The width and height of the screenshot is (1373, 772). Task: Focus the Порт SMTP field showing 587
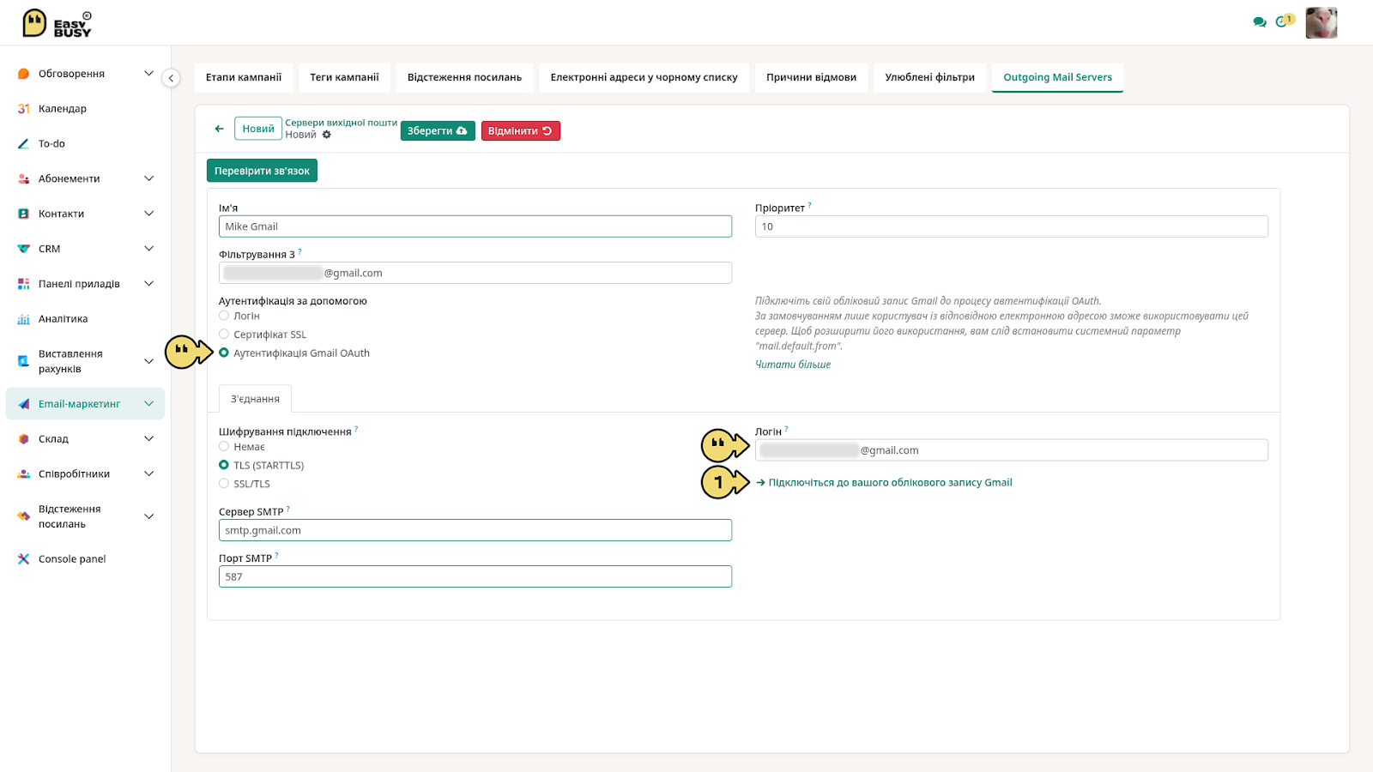(475, 576)
